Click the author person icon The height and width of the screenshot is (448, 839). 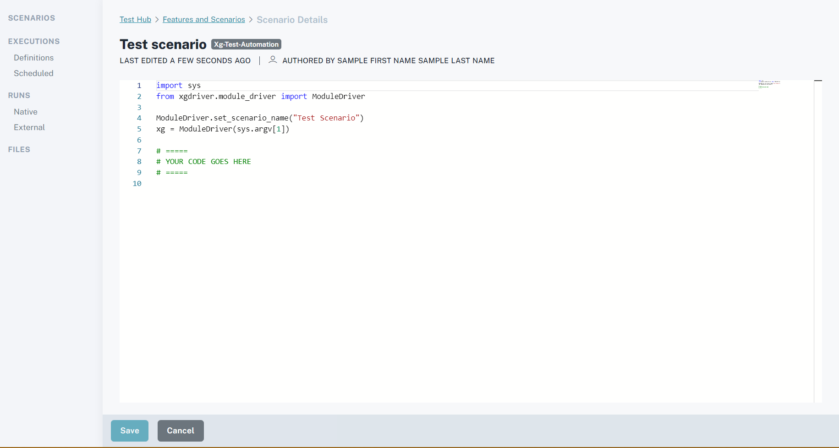273,60
